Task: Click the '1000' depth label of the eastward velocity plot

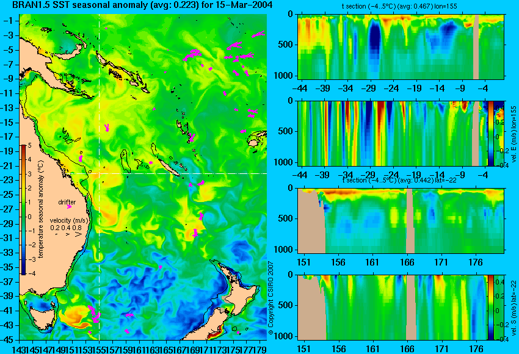Action: coord(284,162)
